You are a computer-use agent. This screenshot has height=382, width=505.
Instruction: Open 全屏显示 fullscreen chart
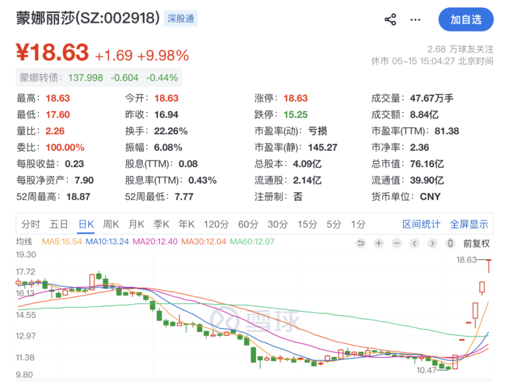[x=469, y=224]
